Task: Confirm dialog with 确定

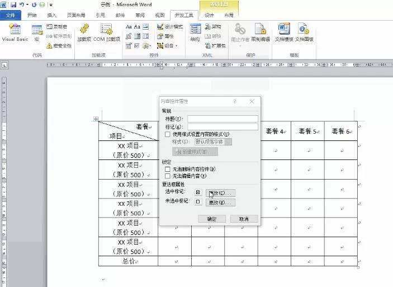Action: tap(212, 219)
